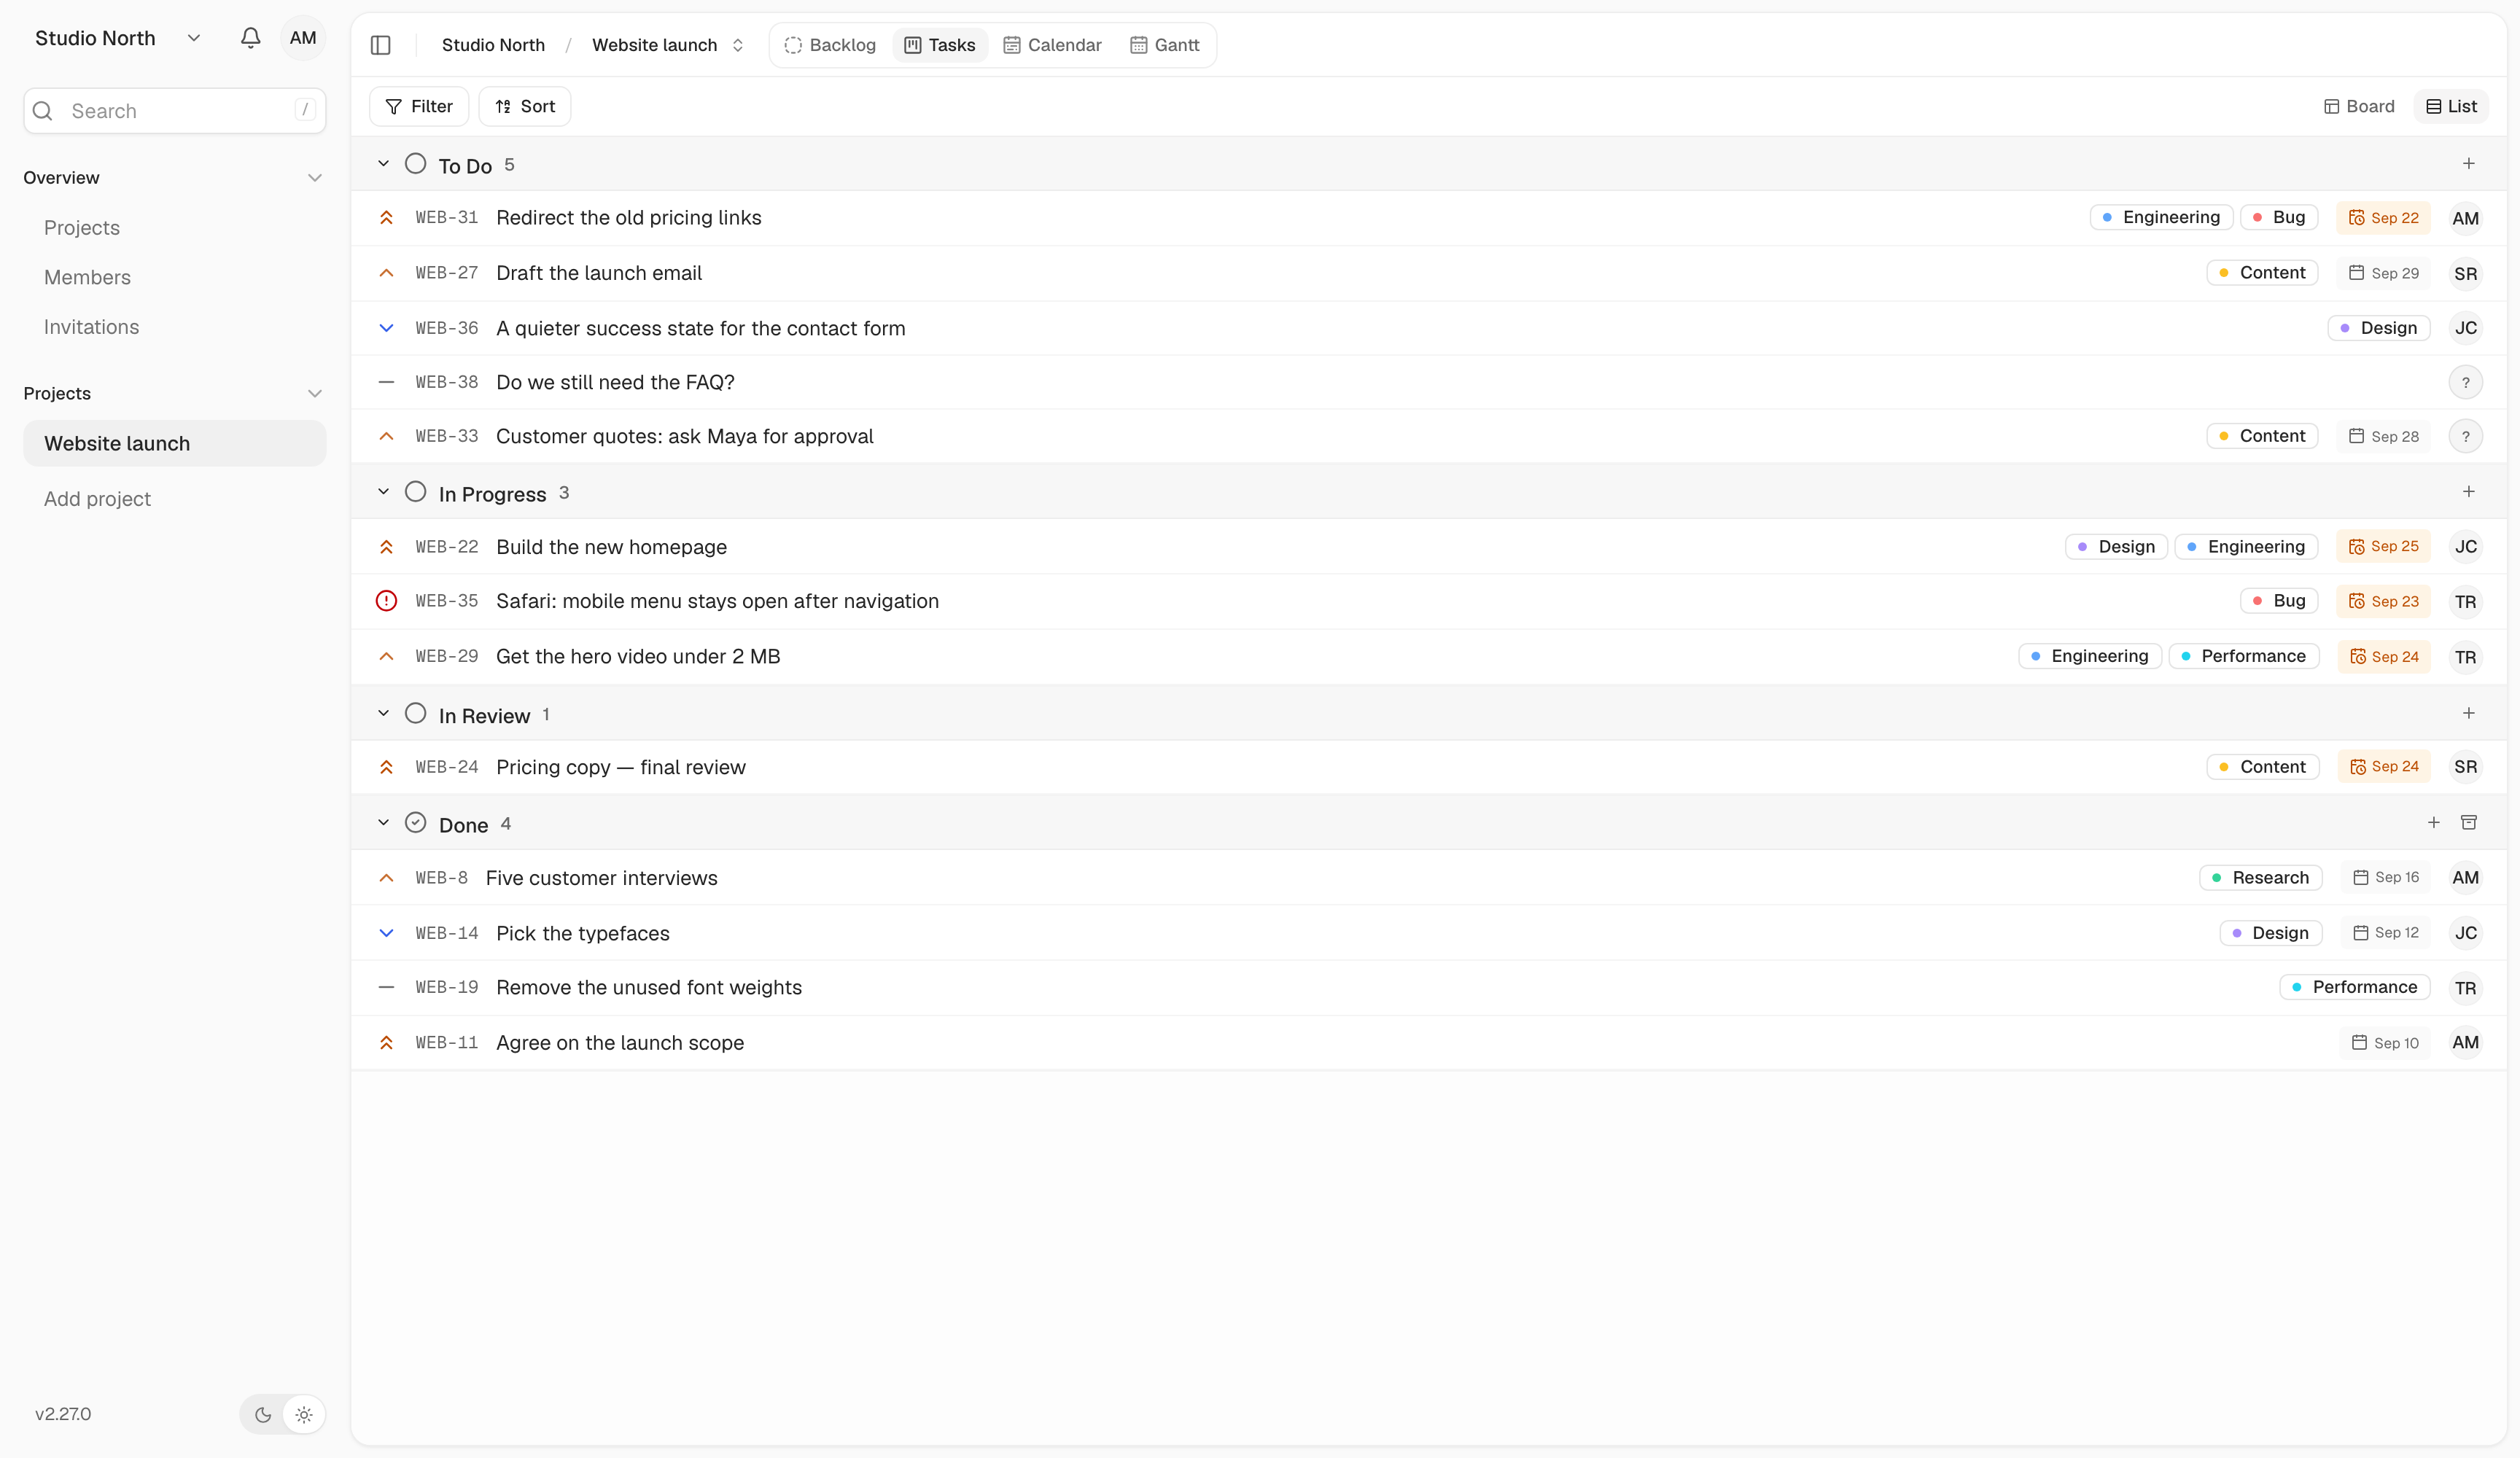Archive the Done group tasks
The height and width of the screenshot is (1458, 2520).
pos(2468,823)
